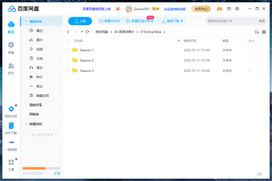Click 会员中心 button
The image size is (272, 181).
201,9
